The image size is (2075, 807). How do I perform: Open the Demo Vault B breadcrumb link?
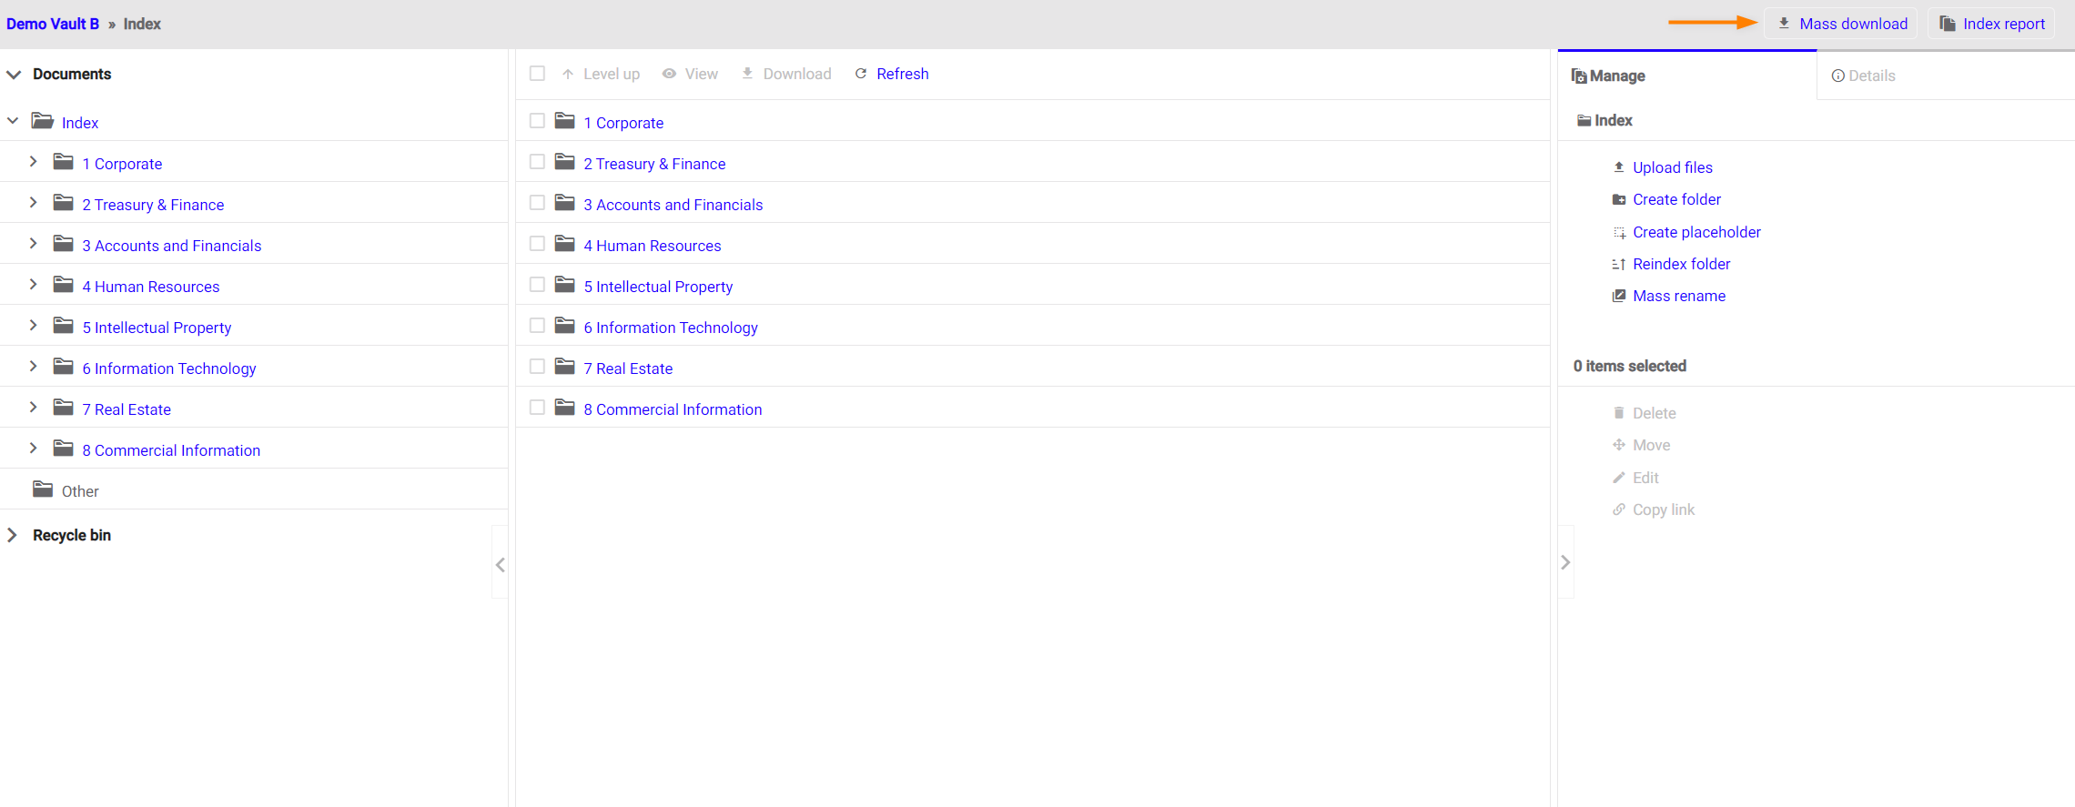click(x=53, y=24)
